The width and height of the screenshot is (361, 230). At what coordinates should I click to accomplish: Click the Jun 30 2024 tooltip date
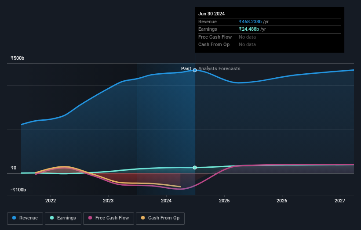pyautogui.click(x=211, y=14)
